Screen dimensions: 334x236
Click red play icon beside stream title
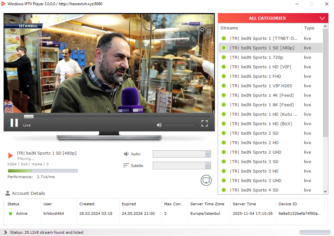click(11, 156)
